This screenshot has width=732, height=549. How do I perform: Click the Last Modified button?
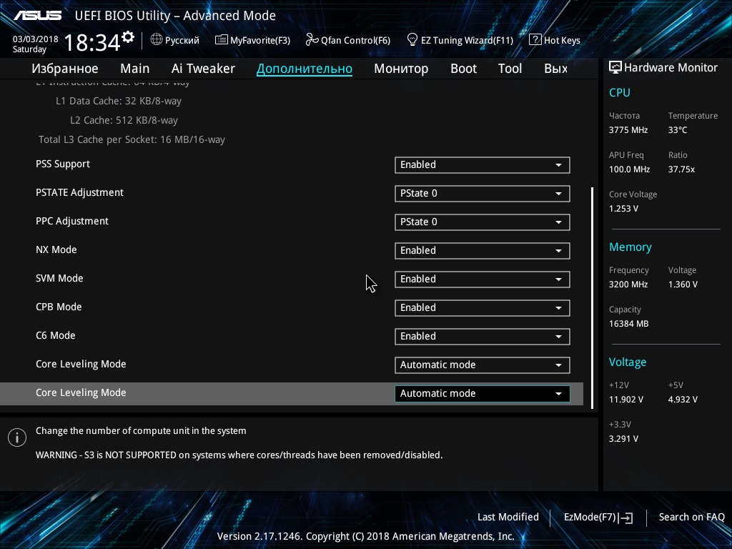[x=508, y=518]
